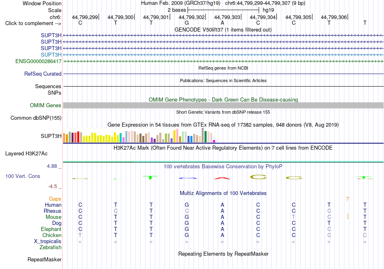Click the tall gray bar in GTEx chart
The width and height of the screenshot is (384, 269).
[203, 135]
